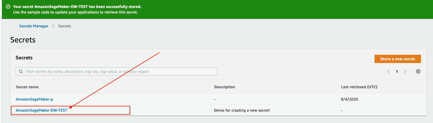This screenshot has width=433, height=123.
Task: Sort by the Secret name column header
Action: 27,87
